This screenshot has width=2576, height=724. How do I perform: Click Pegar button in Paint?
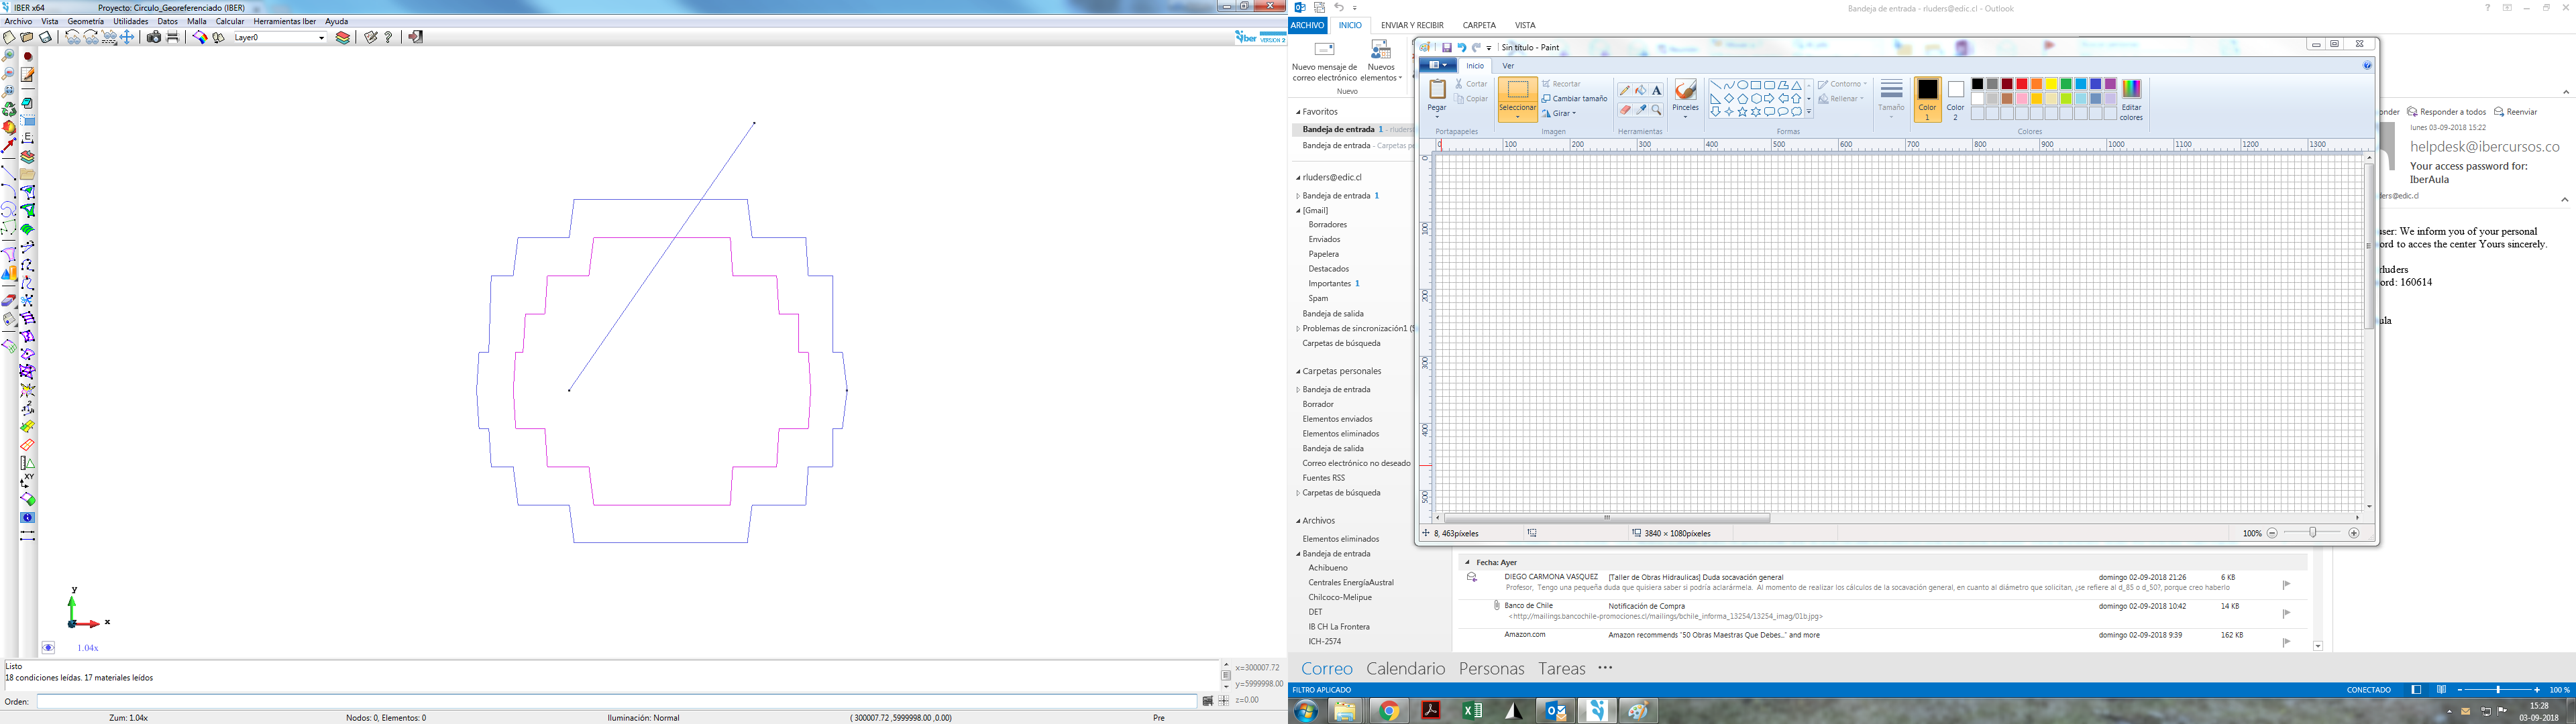point(1437,100)
